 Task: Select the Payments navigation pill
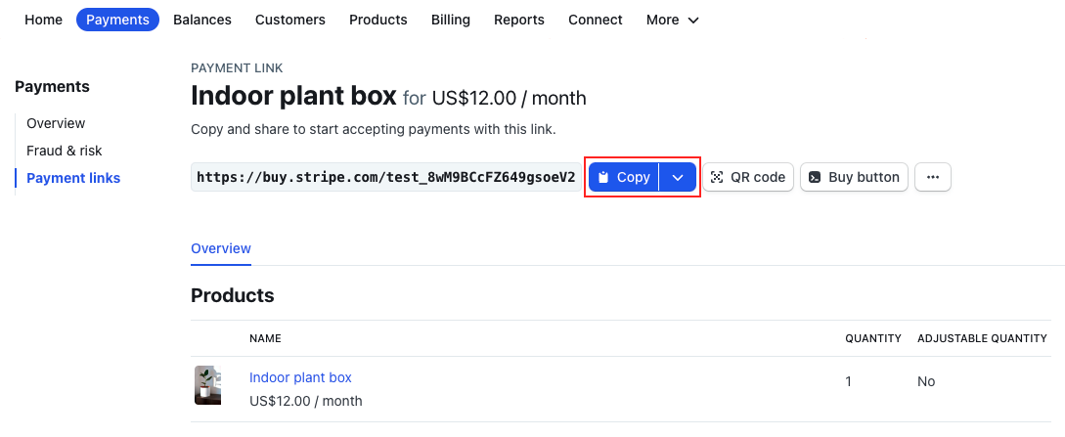click(x=117, y=20)
